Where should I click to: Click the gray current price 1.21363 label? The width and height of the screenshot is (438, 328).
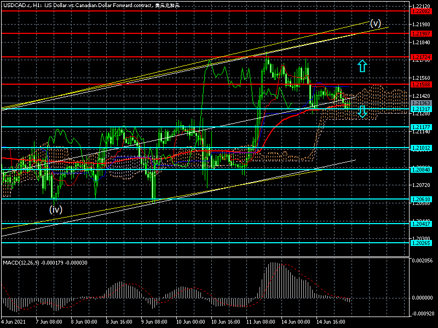421,103
